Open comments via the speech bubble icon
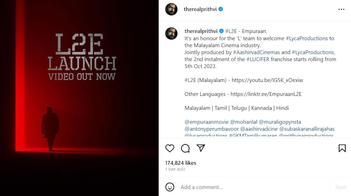 point(185,148)
